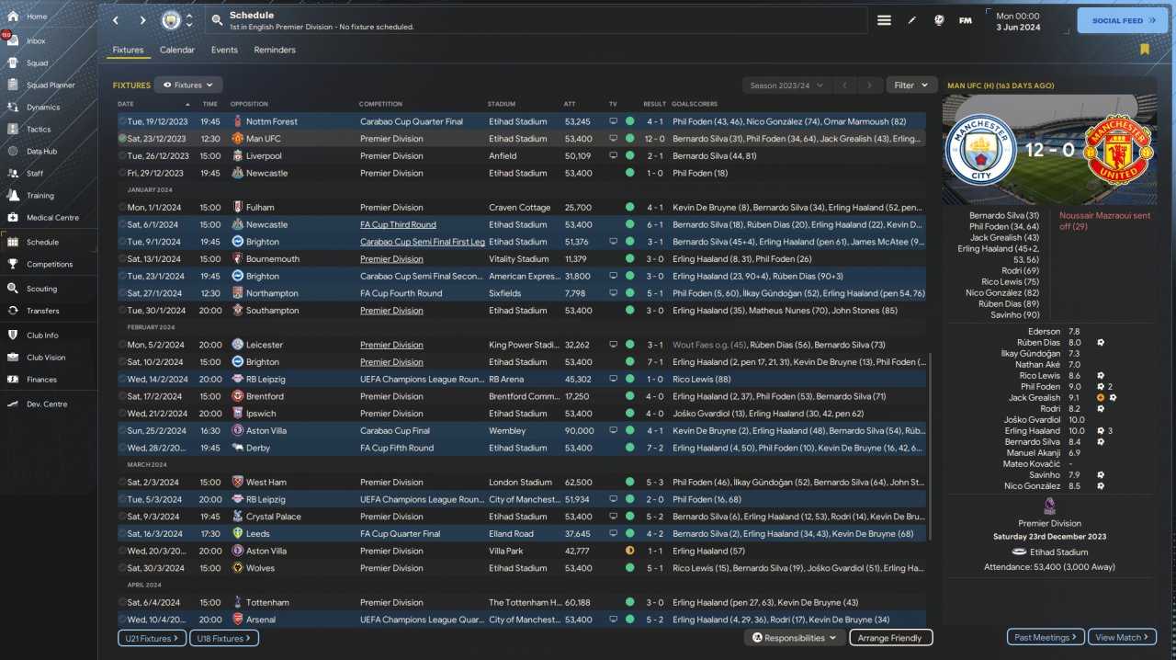Click the orange draw indicator on Aston Villa 1-1 row
The width and height of the screenshot is (1176, 660).
tap(630, 551)
